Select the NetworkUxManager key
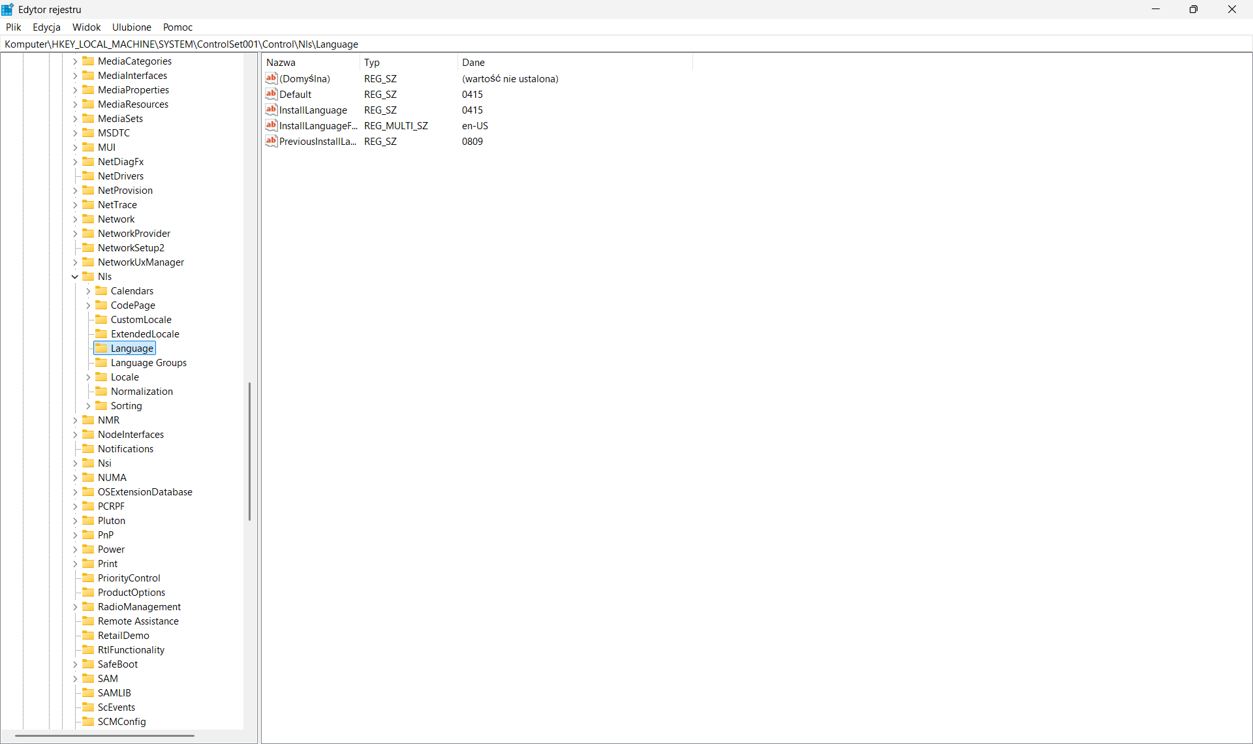 141,262
